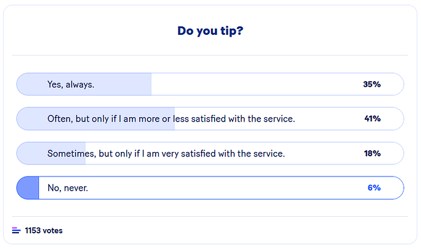Click the 35% result label
The image size is (421, 248).
pyautogui.click(x=372, y=84)
